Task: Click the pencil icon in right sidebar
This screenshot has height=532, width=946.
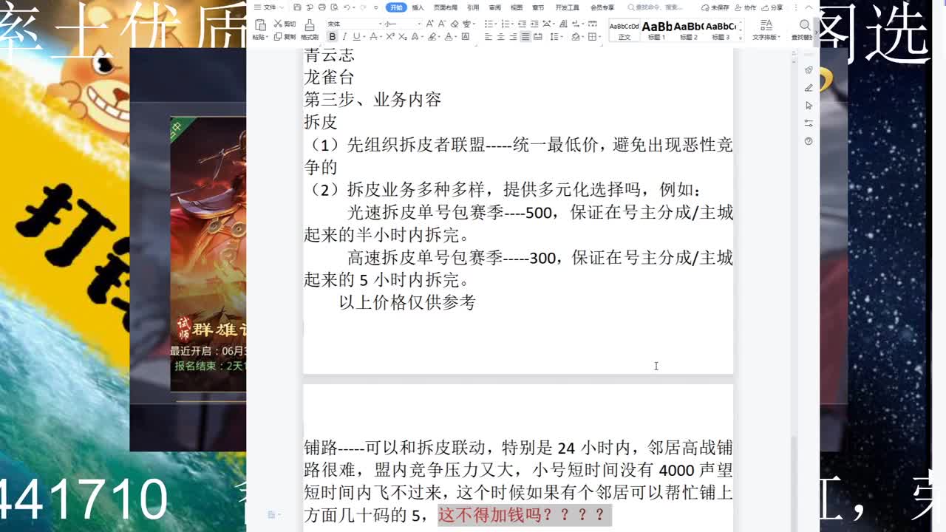Action: click(809, 88)
